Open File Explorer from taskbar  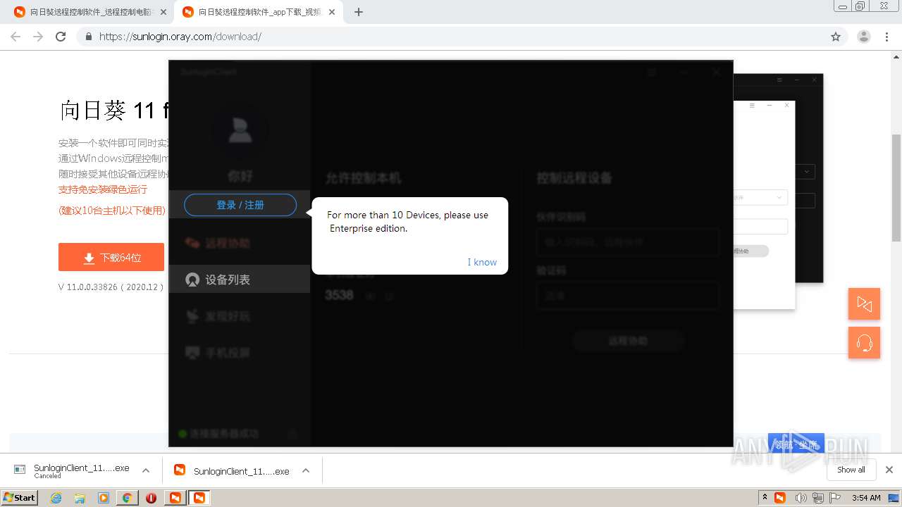(x=80, y=498)
